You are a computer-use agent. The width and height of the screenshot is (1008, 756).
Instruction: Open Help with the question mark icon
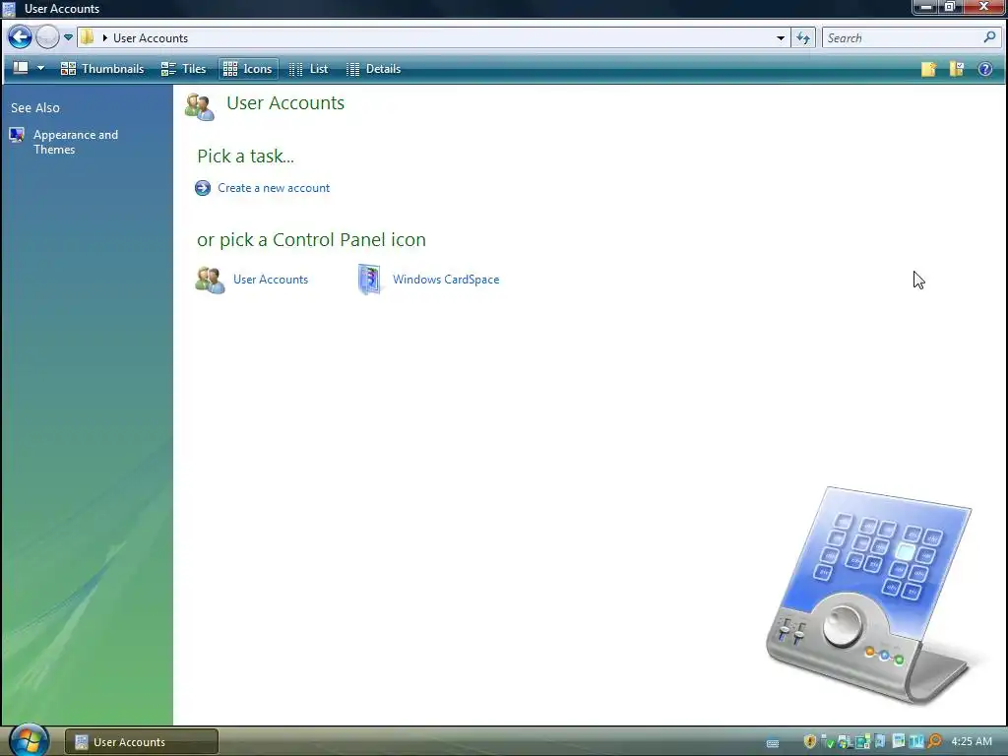[984, 69]
